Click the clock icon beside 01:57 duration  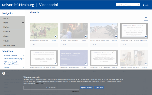83,40
